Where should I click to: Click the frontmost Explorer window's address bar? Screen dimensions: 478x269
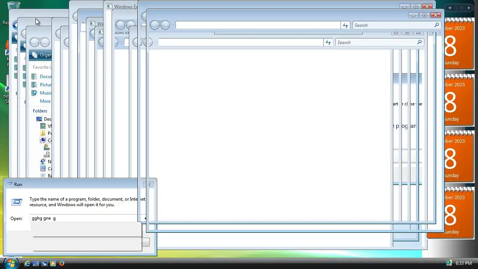(x=258, y=25)
